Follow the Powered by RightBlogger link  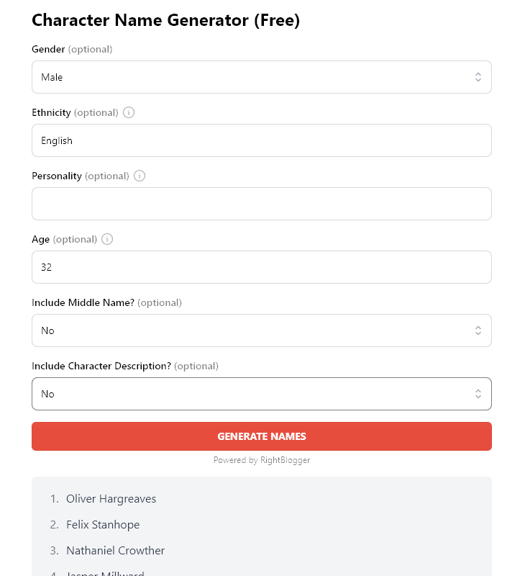tap(262, 460)
